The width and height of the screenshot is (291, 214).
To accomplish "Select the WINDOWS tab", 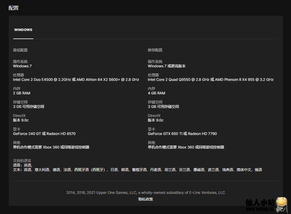I will coord(23,30).
